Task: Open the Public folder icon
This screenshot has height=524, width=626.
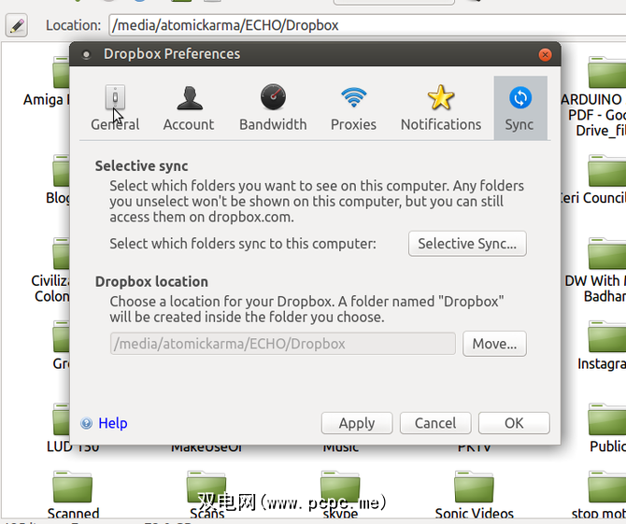Action: (606, 419)
